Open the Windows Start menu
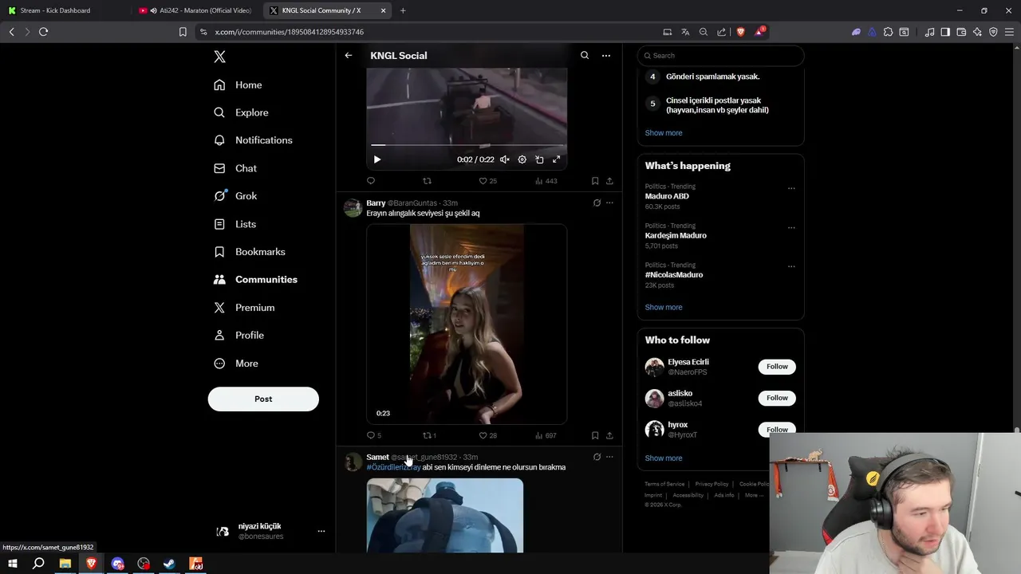This screenshot has height=574, width=1021. click(x=12, y=564)
